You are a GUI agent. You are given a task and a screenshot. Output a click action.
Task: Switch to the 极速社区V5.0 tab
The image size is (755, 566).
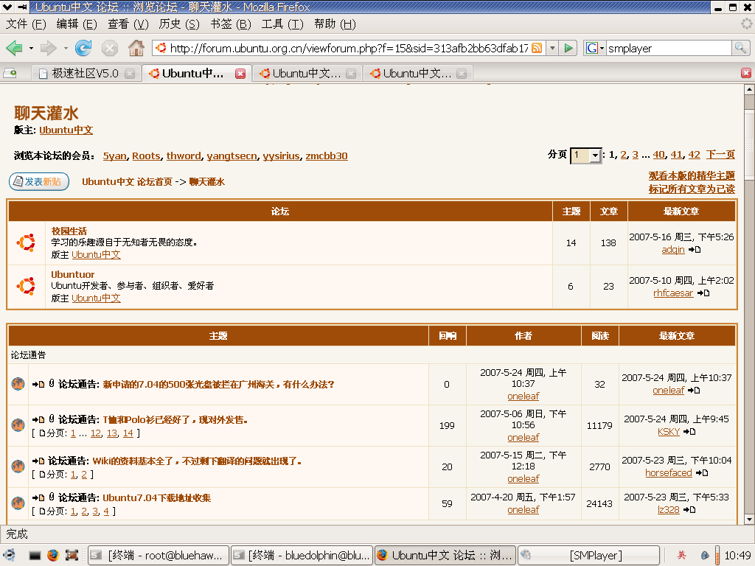[x=86, y=73]
